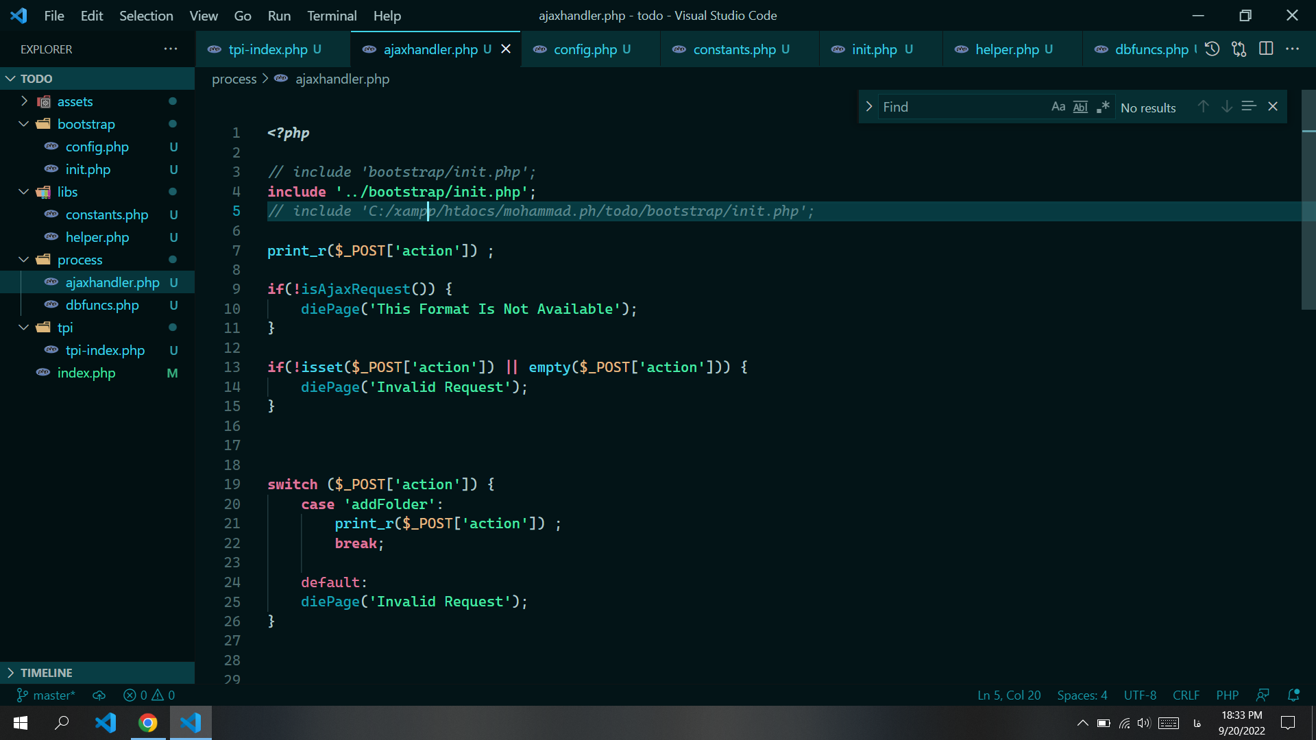
Task: Click the editor vertical scrollbar thumb
Action: pos(1308,199)
